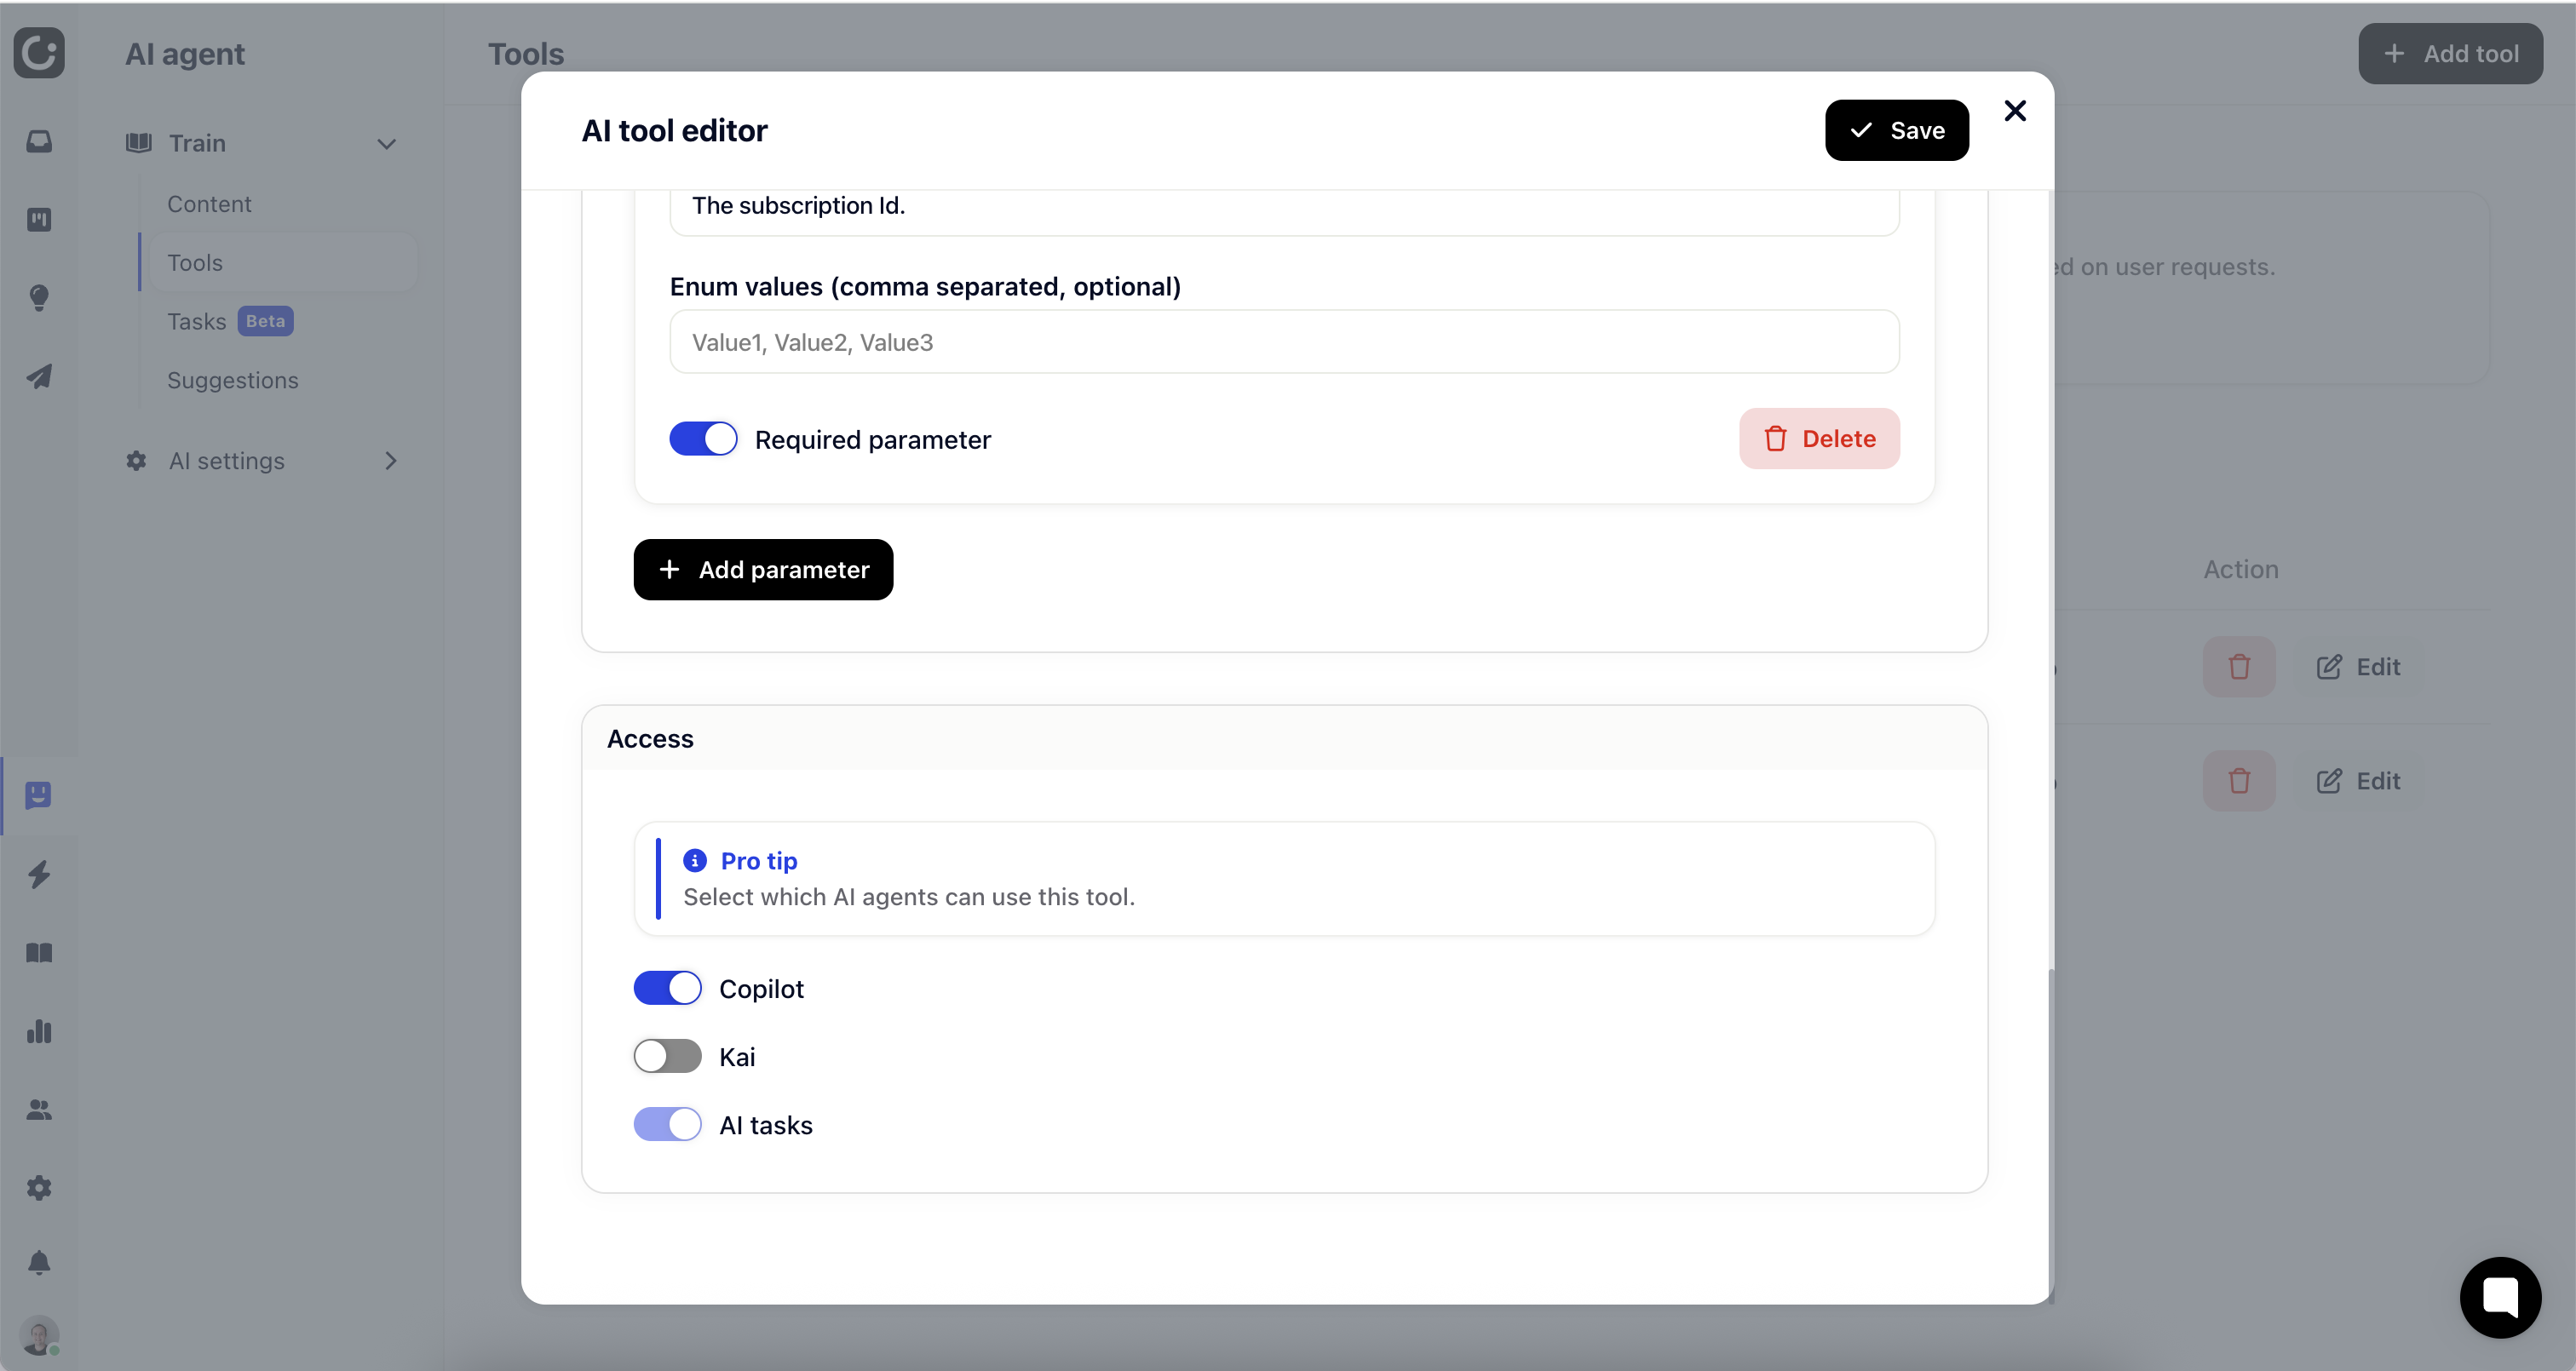Viewport: 2576px width, 1371px height.
Task: Click the AI agent heading
Action: tap(185, 54)
